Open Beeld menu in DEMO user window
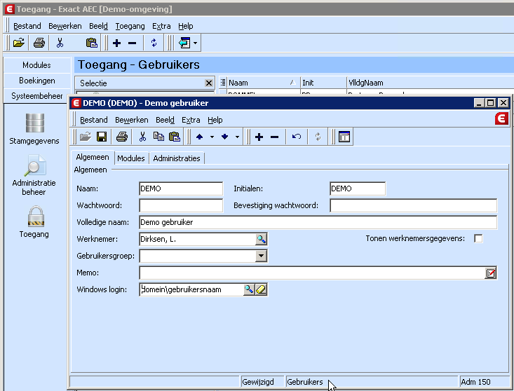The image size is (514, 391). point(165,121)
